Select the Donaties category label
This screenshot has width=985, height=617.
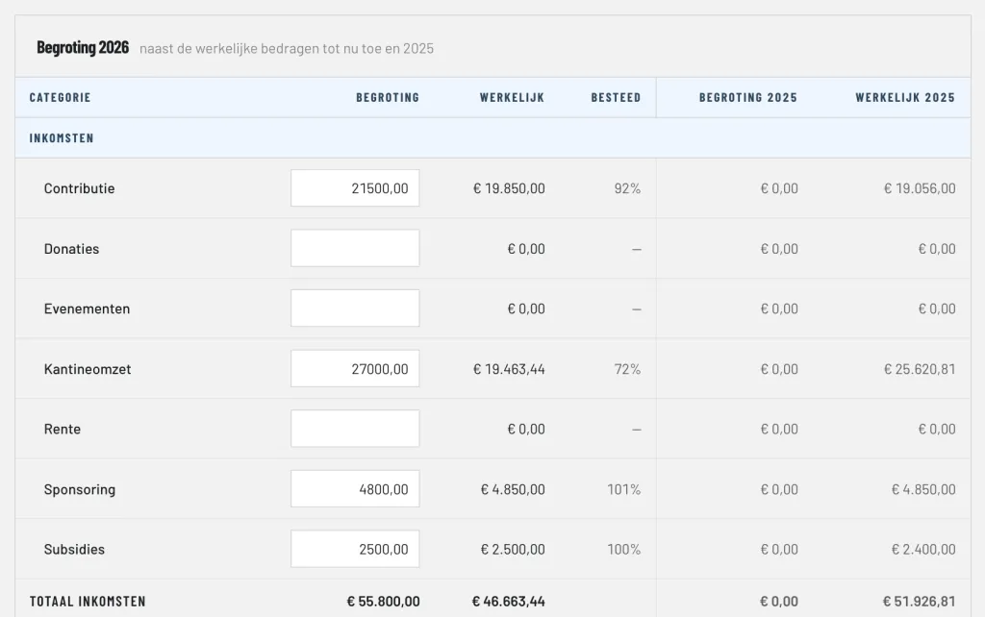tap(71, 249)
